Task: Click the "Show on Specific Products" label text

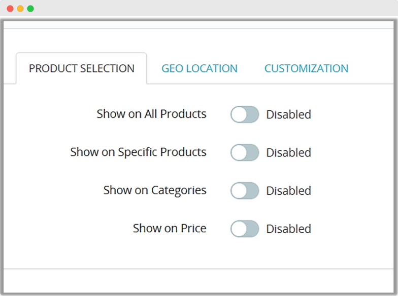Action: point(138,152)
